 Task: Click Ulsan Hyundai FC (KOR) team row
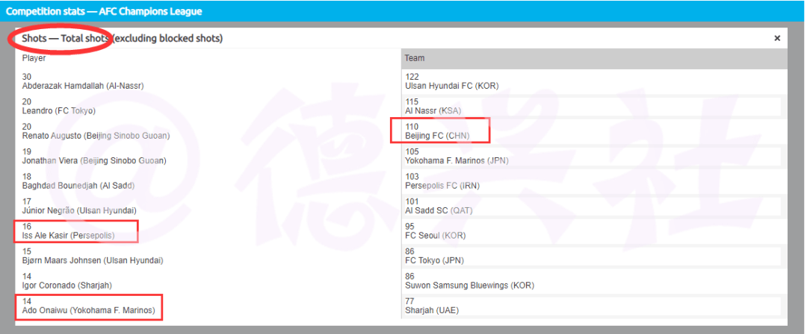[595, 82]
